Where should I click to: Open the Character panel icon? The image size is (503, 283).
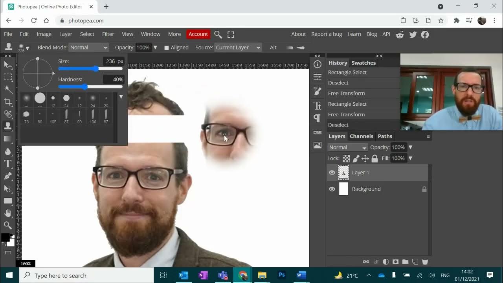pyautogui.click(x=318, y=105)
